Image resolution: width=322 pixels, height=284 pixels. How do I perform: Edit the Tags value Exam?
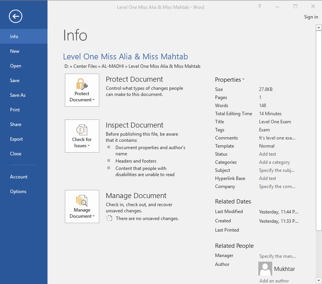(x=264, y=130)
